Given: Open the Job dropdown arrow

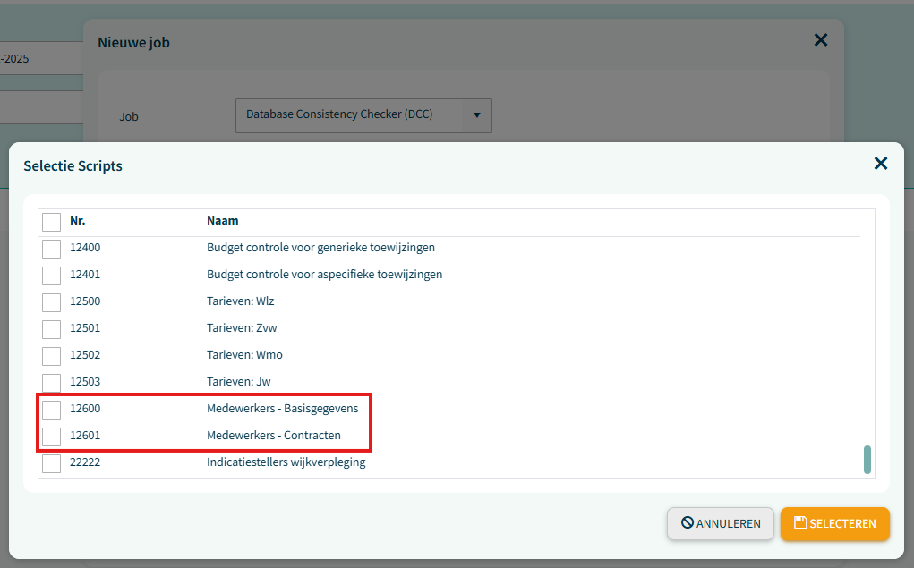Looking at the screenshot, I should [x=476, y=115].
